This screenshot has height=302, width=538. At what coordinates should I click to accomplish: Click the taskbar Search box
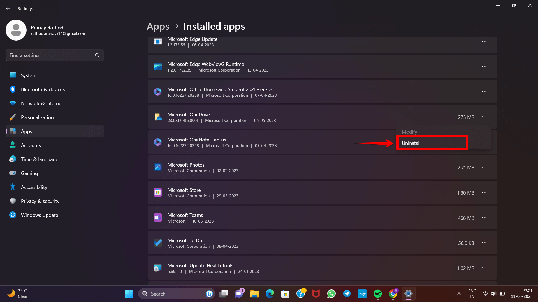tap(177, 294)
